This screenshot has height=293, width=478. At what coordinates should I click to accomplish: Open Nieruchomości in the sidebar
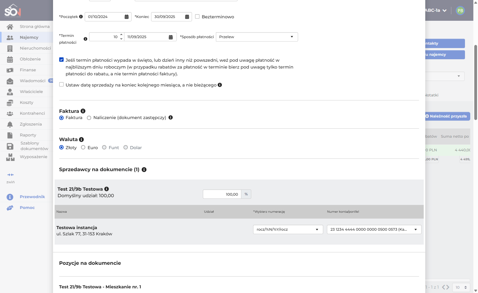26,48
